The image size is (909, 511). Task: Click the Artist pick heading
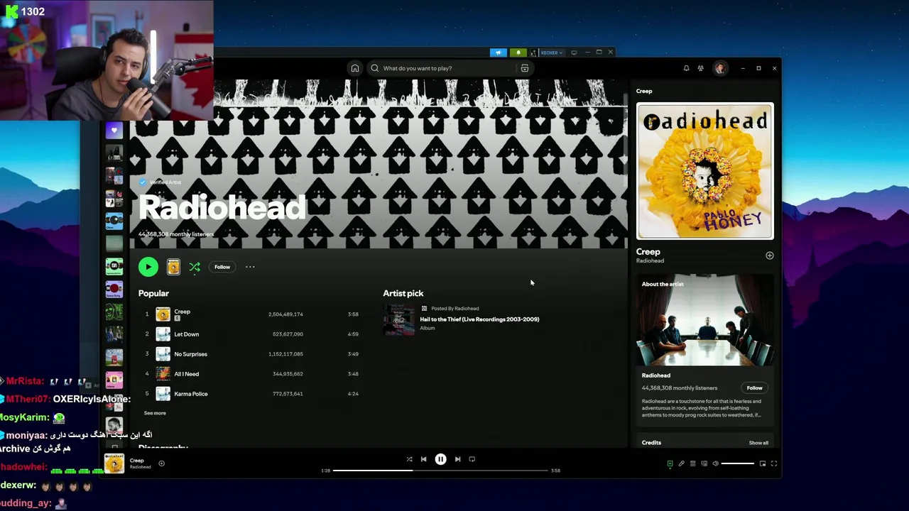click(403, 293)
